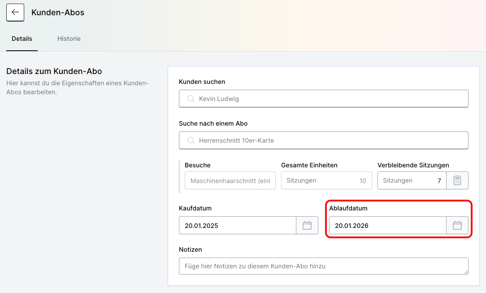
Task: Click the Besuche Maschinenhaarschnitt field
Action: (230, 180)
